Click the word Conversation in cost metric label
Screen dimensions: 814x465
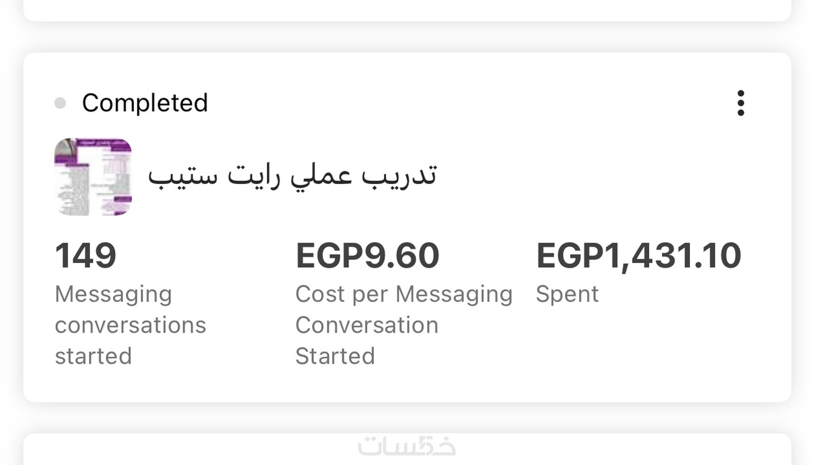coord(367,325)
